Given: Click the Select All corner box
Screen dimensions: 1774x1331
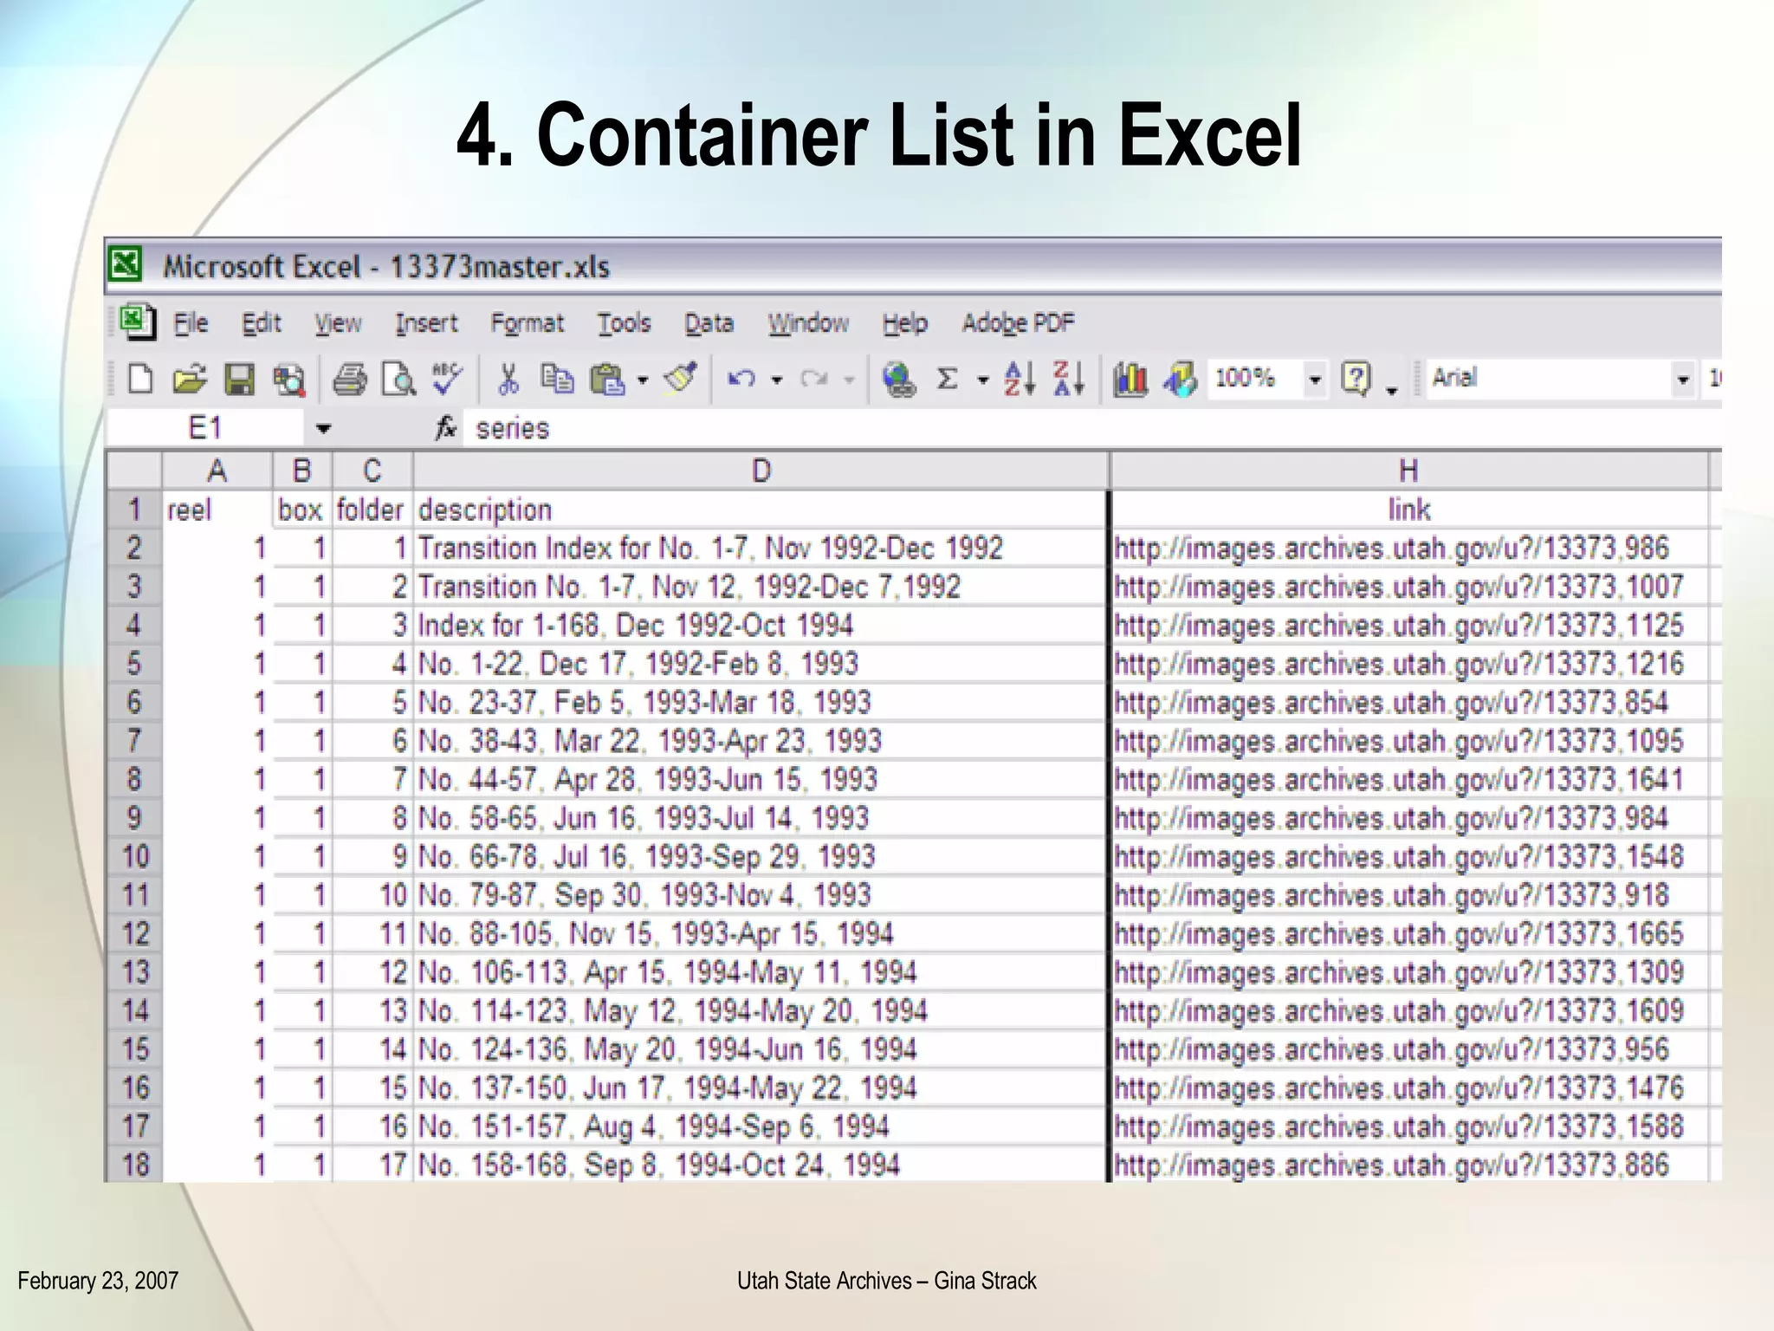Looking at the screenshot, I should [x=134, y=471].
